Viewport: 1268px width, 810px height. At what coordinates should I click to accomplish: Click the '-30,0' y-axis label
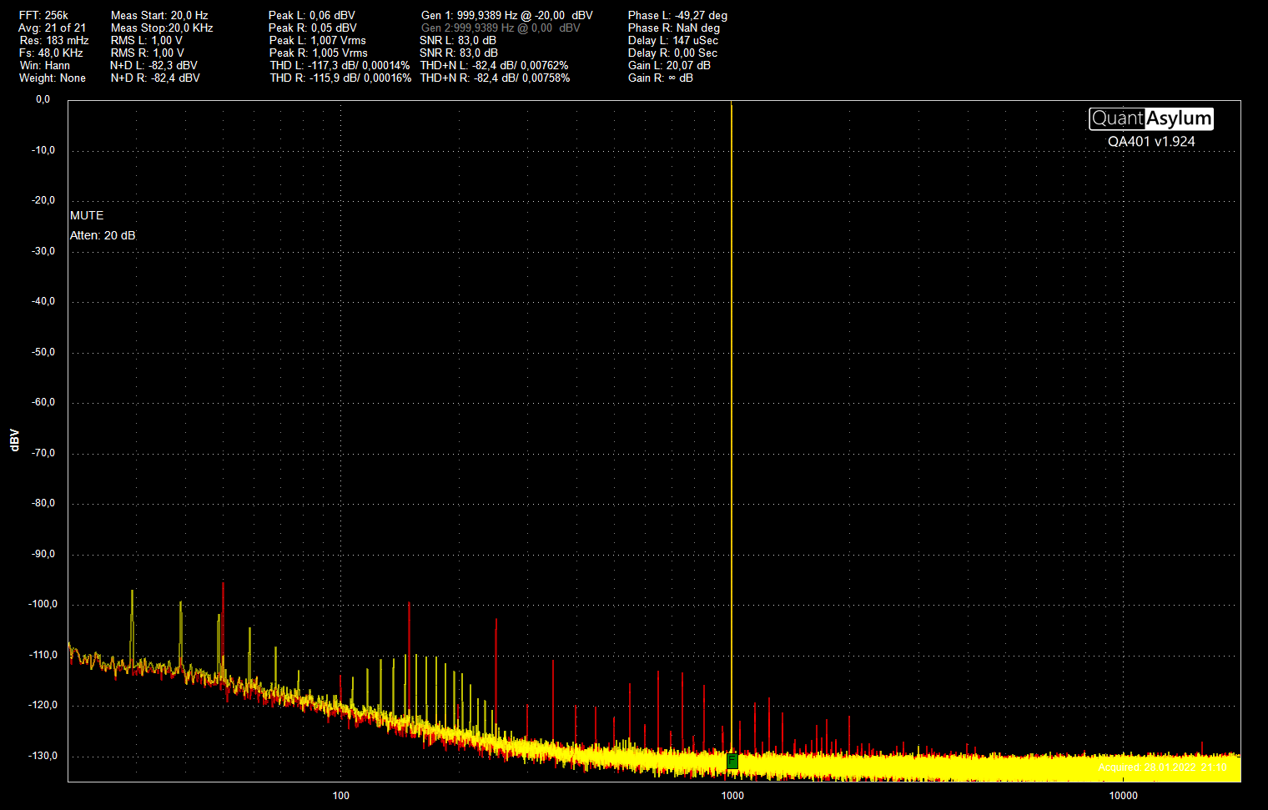pos(43,251)
